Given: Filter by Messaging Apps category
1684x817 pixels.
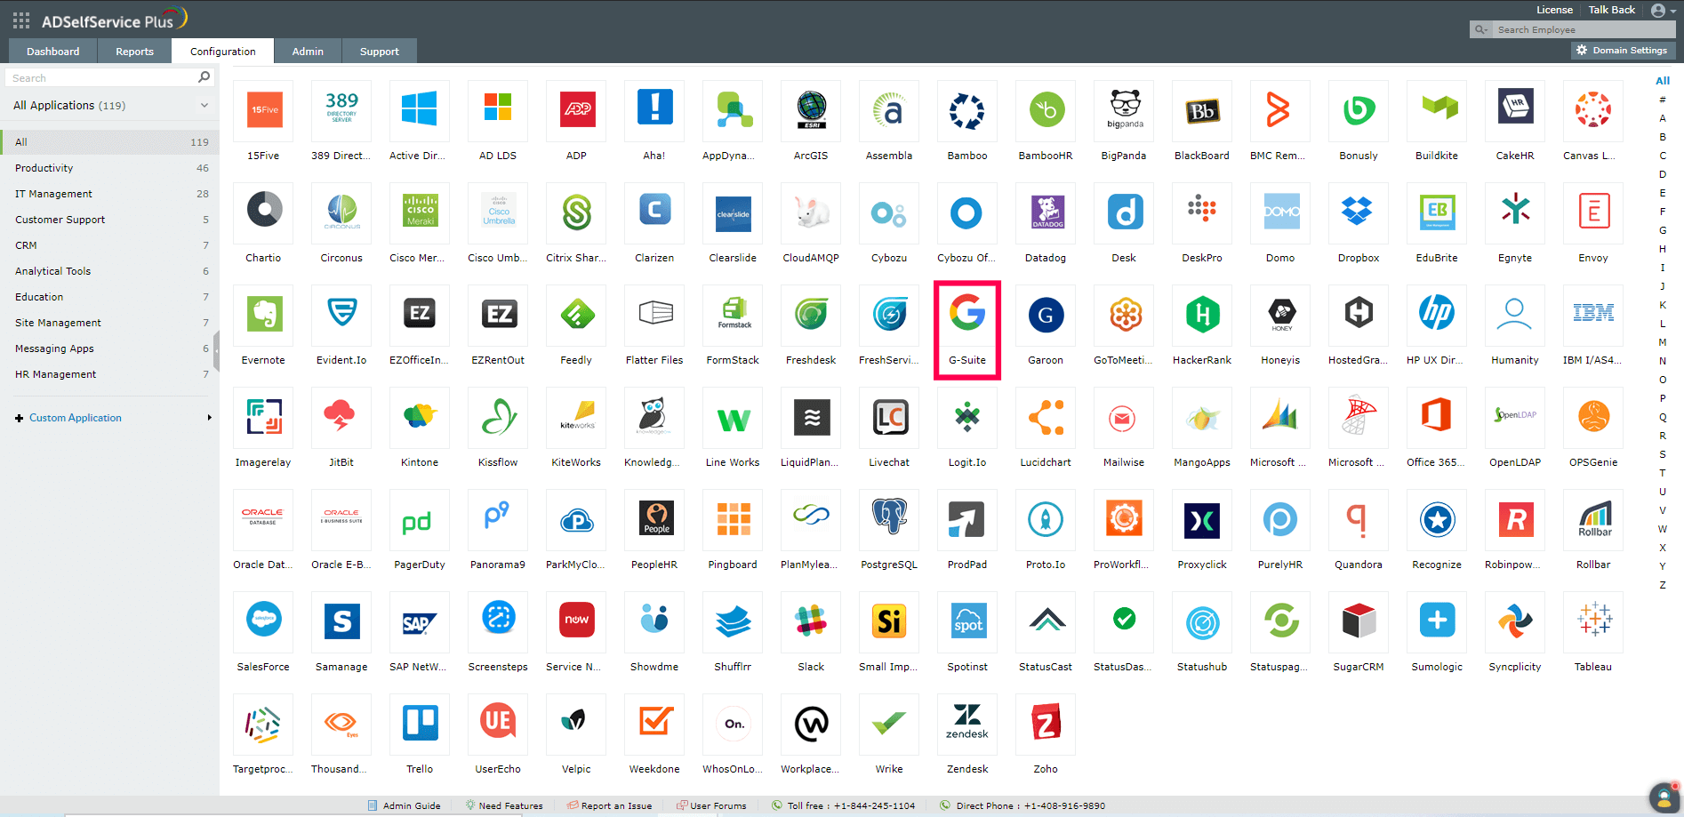Looking at the screenshot, I should (x=110, y=348).
